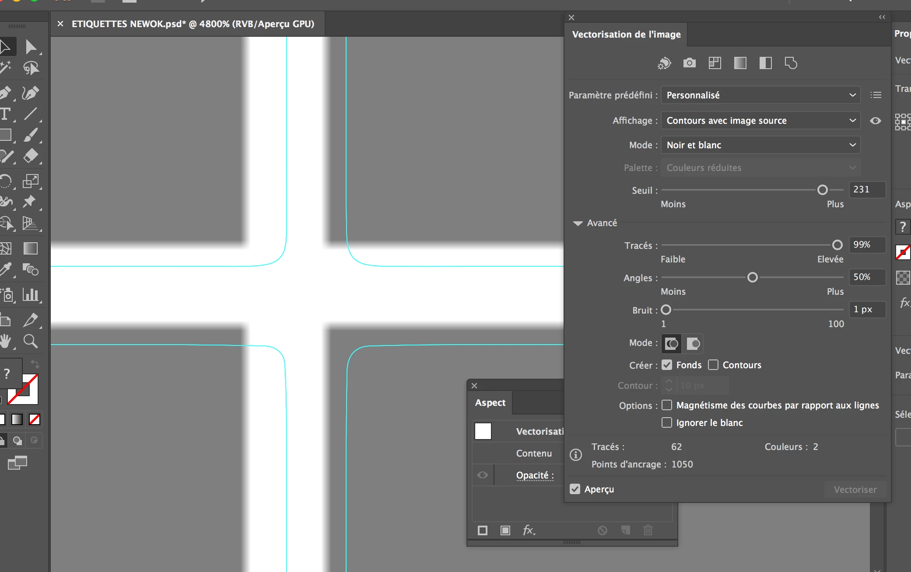The width and height of the screenshot is (911, 572).
Task: Open the Affichage dropdown
Action: pyautogui.click(x=760, y=121)
